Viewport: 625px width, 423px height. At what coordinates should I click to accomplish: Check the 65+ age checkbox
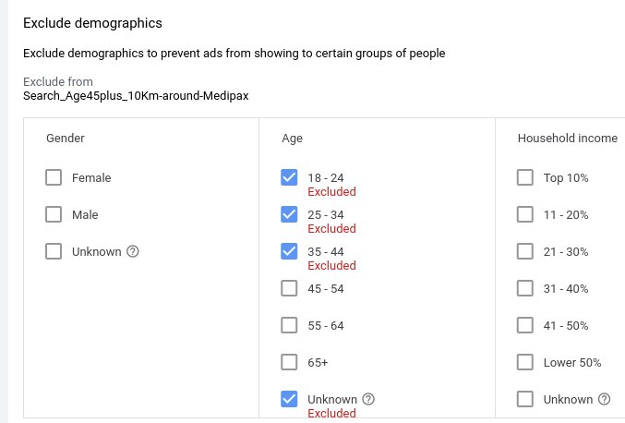coord(289,362)
